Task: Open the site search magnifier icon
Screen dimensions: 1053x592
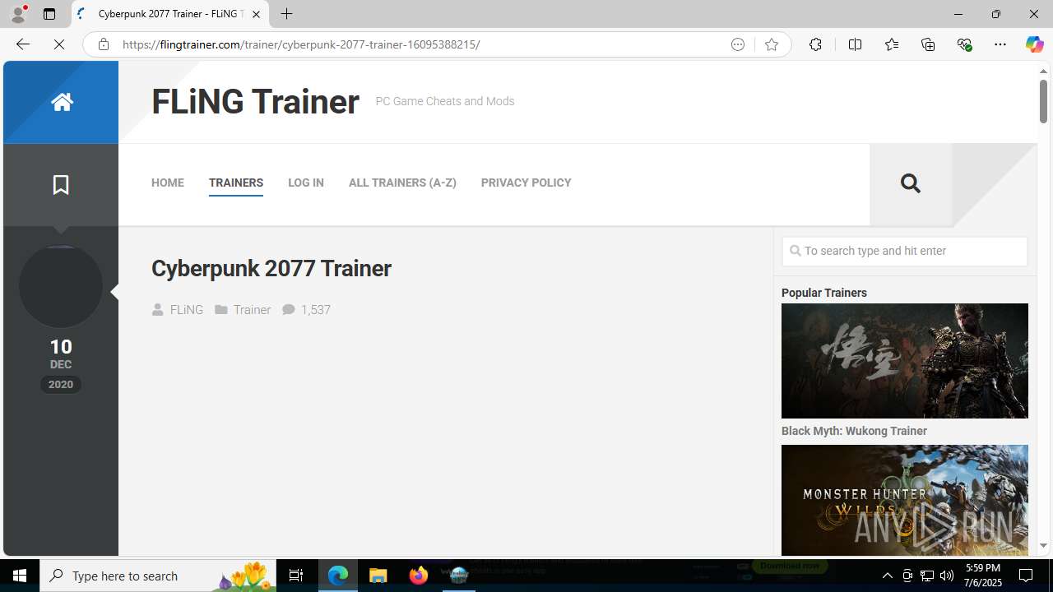Action: (910, 183)
